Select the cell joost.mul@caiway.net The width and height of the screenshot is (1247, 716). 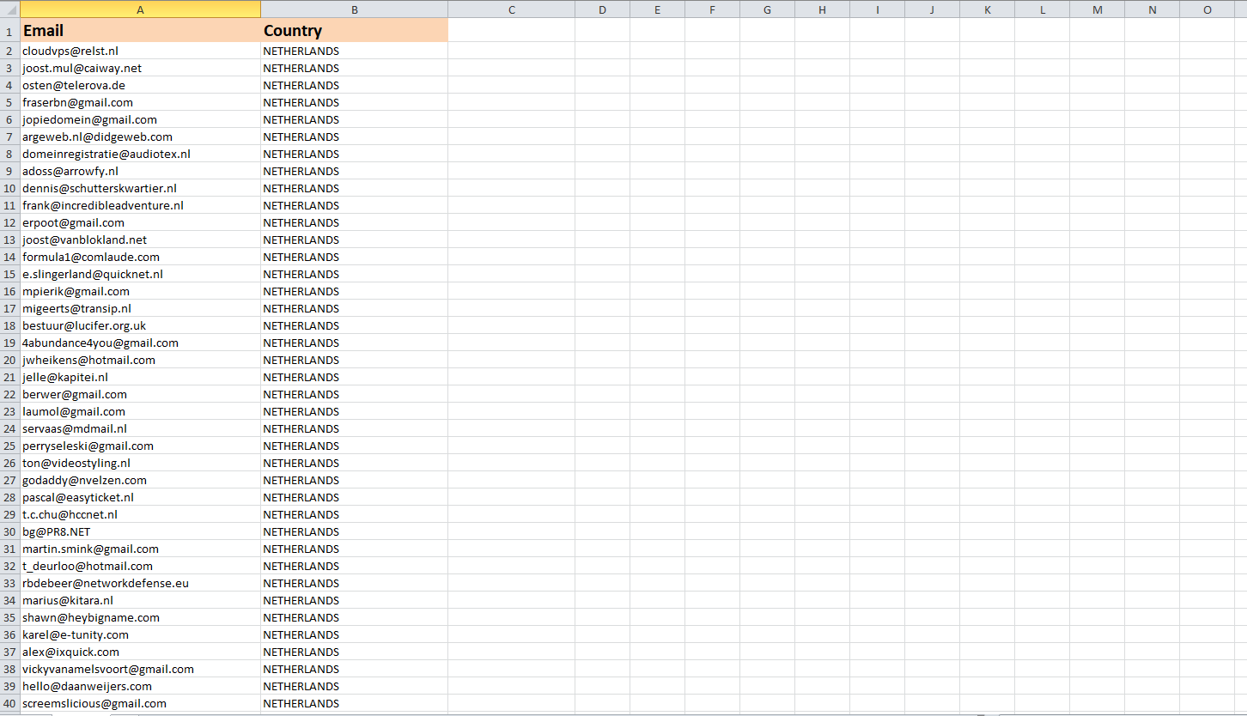click(x=140, y=68)
